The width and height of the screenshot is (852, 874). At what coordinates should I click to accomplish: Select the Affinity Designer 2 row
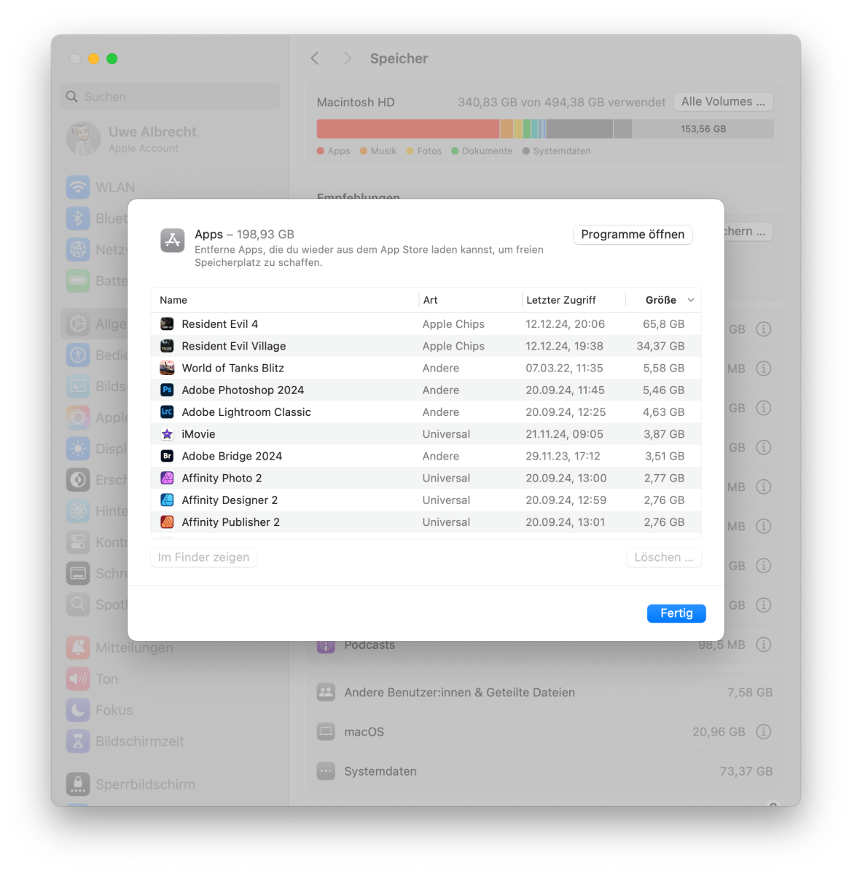pyautogui.click(x=426, y=500)
